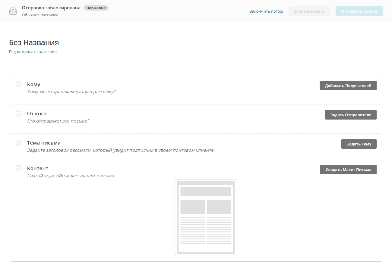Click the checkmark circle beside Контент
The width and height of the screenshot is (392, 268).
click(18, 168)
